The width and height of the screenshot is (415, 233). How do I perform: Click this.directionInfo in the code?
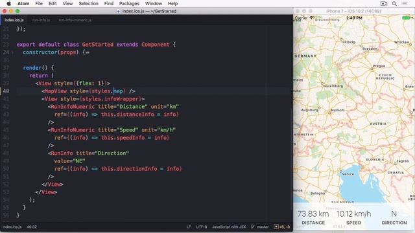click(129, 169)
